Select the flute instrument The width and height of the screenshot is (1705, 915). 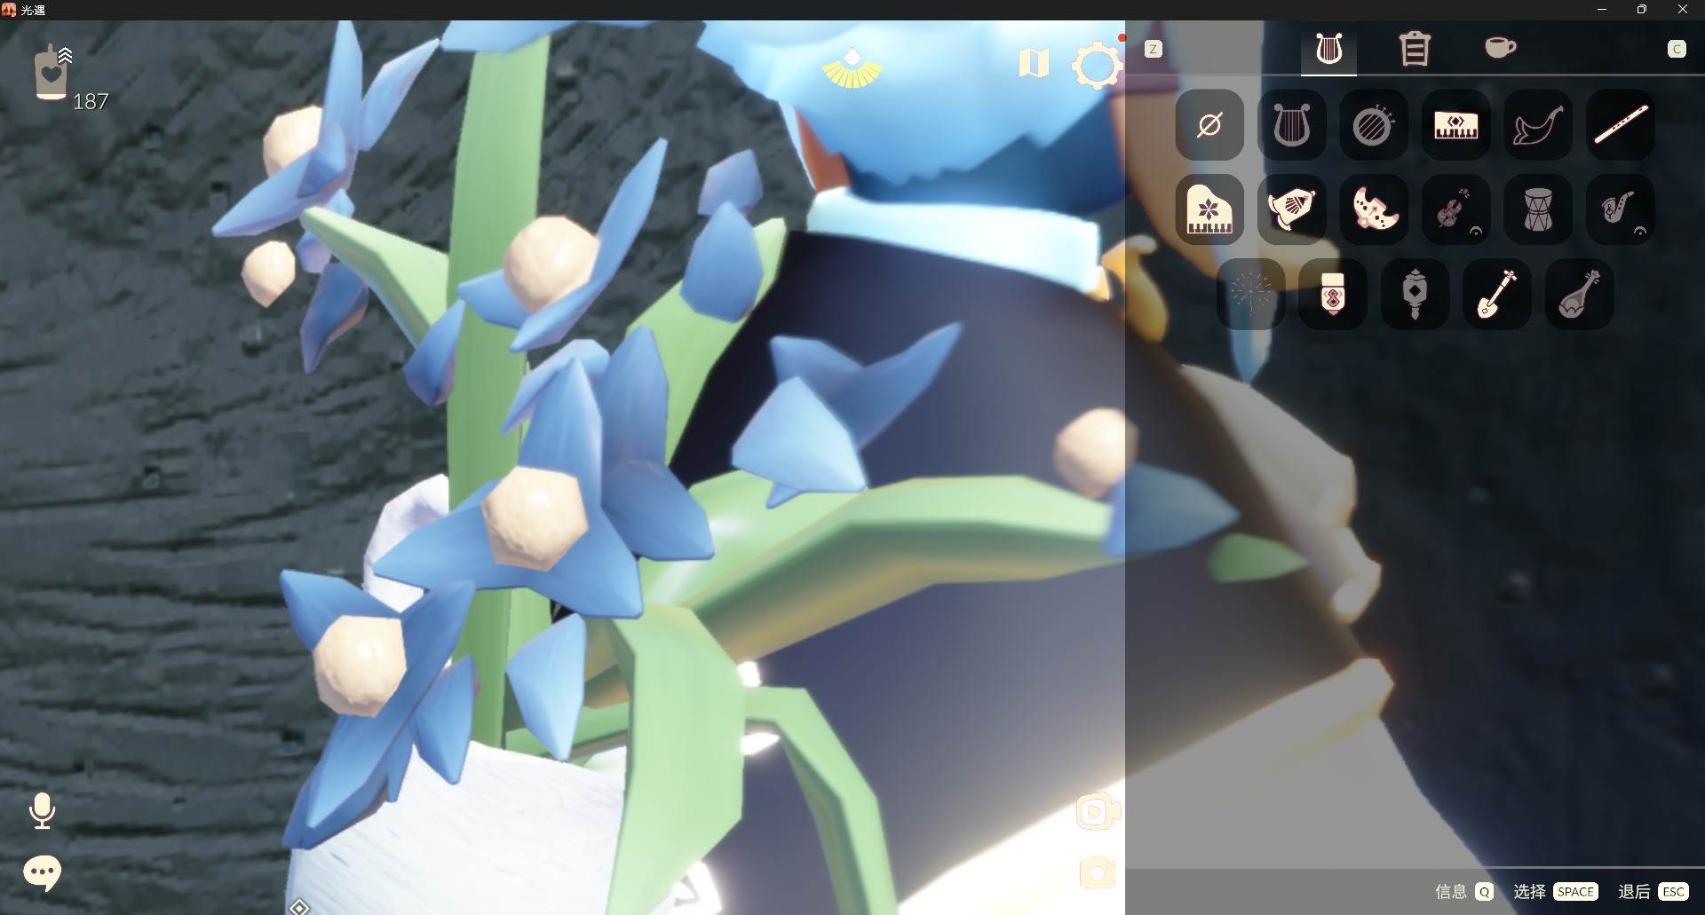coord(1621,125)
